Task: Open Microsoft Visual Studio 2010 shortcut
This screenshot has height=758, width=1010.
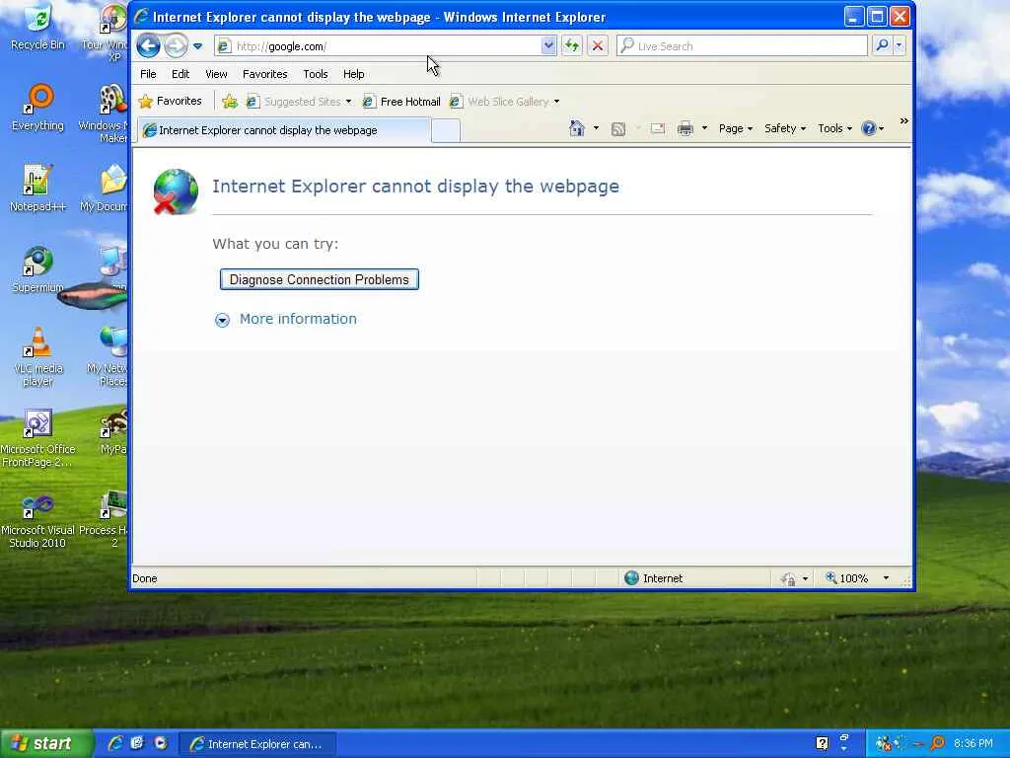Action: (x=38, y=521)
